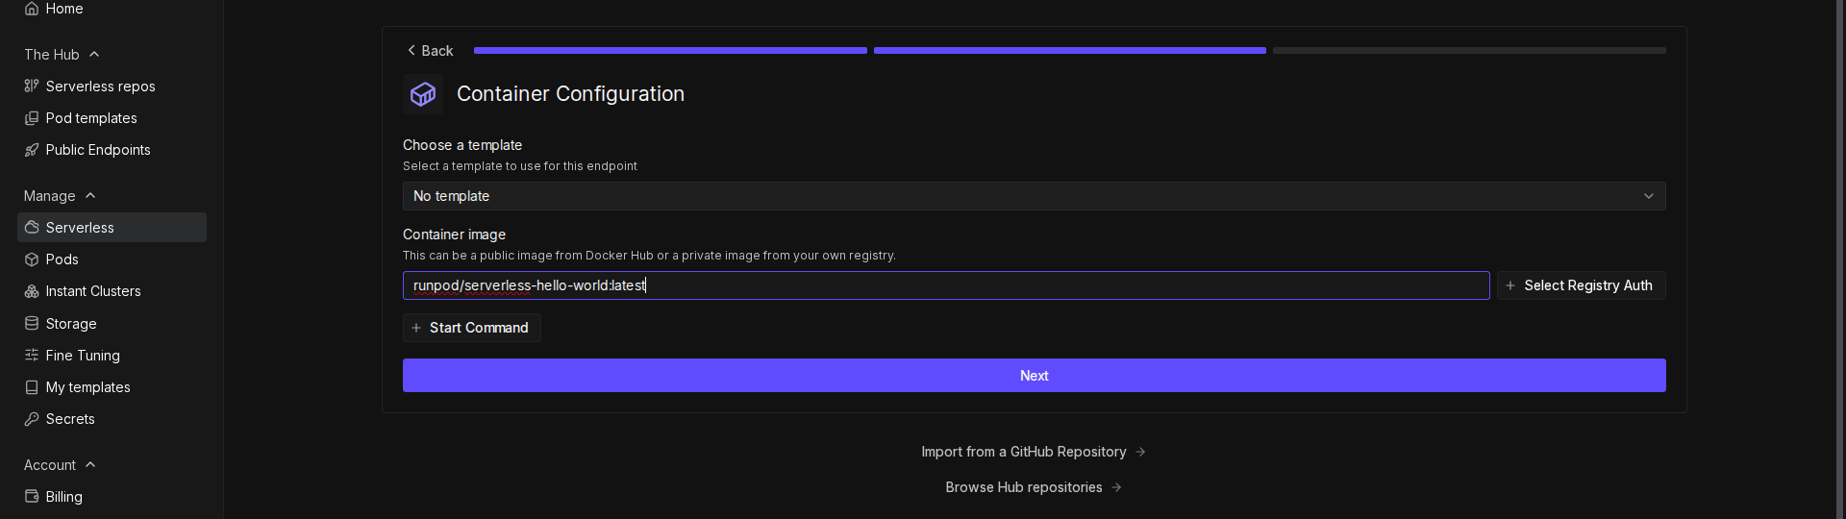Click the Billing wallet icon
The width and height of the screenshot is (1846, 519).
tap(32, 497)
